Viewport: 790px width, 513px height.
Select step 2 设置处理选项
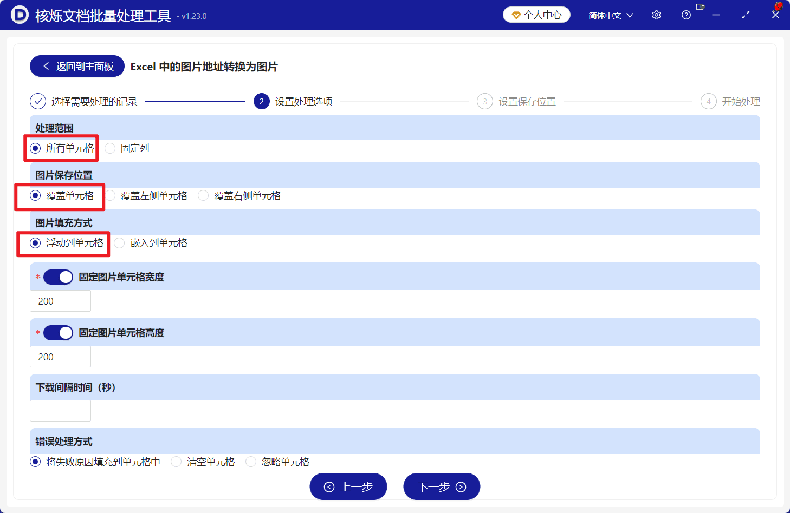point(293,101)
